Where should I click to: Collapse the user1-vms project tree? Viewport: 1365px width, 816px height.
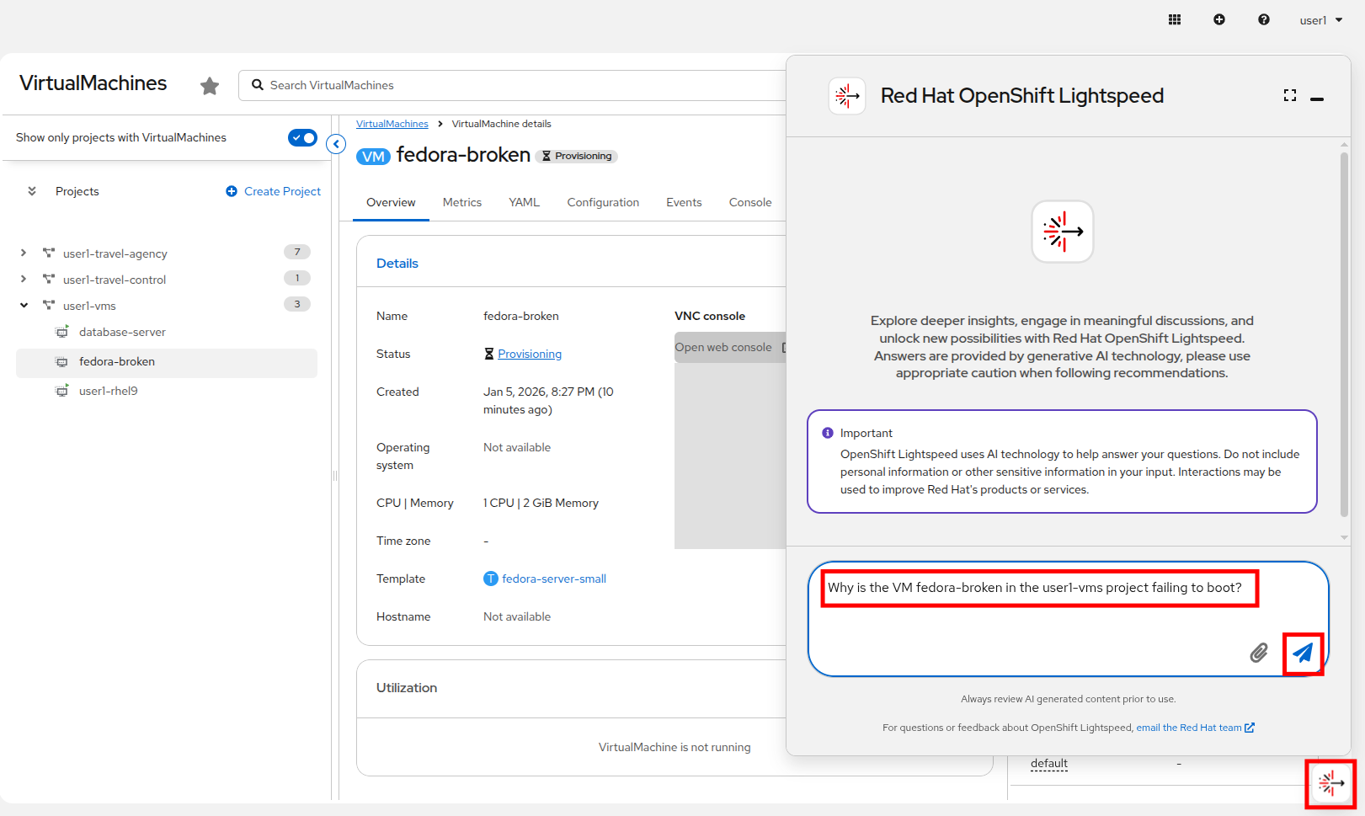[x=24, y=305]
